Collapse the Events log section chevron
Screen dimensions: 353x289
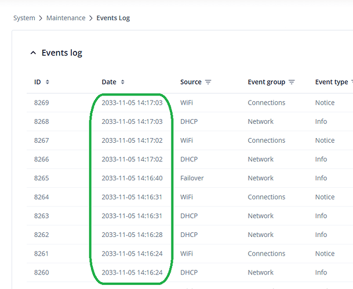[x=33, y=53]
